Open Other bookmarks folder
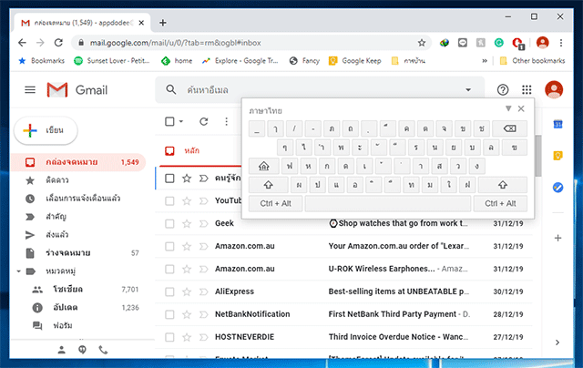This screenshot has width=583, height=368. click(532, 61)
